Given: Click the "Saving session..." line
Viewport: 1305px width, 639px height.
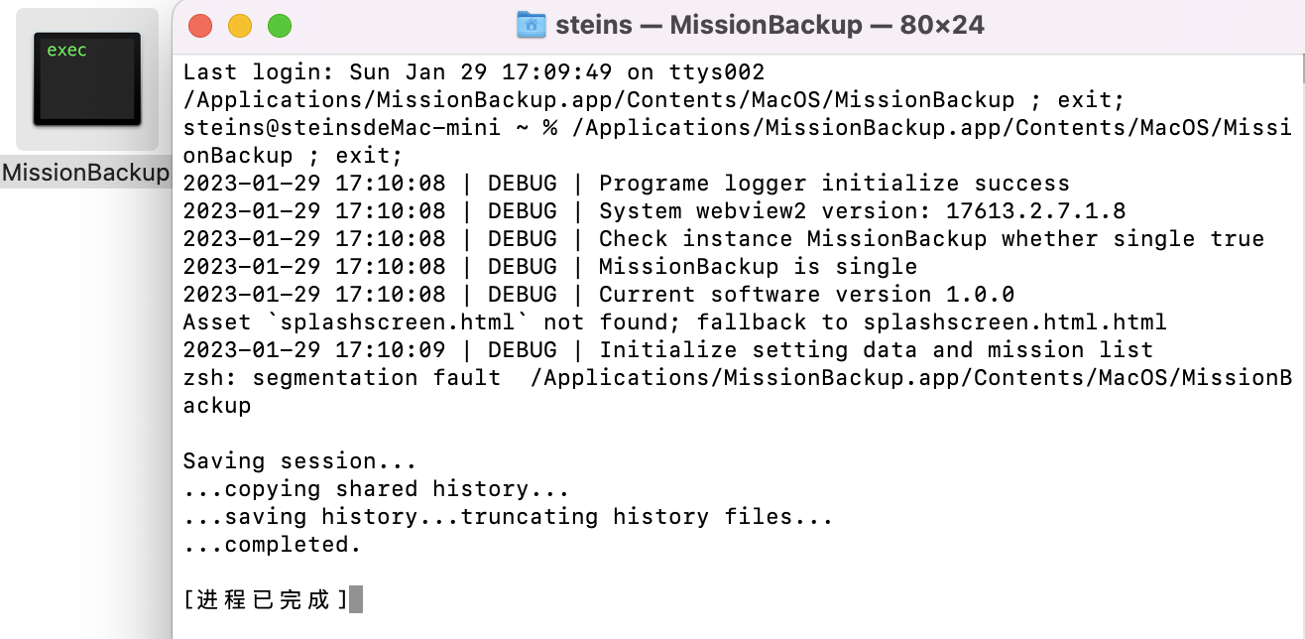Looking at the screenshot, I should tap(300, 461).
